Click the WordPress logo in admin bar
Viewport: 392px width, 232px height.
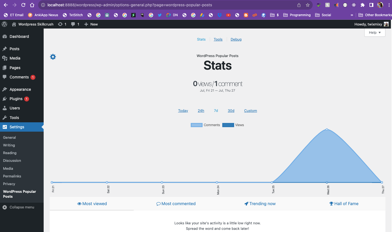4,24
